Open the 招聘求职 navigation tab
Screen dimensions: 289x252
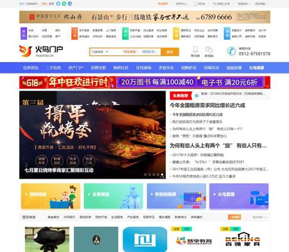(98, 67)
